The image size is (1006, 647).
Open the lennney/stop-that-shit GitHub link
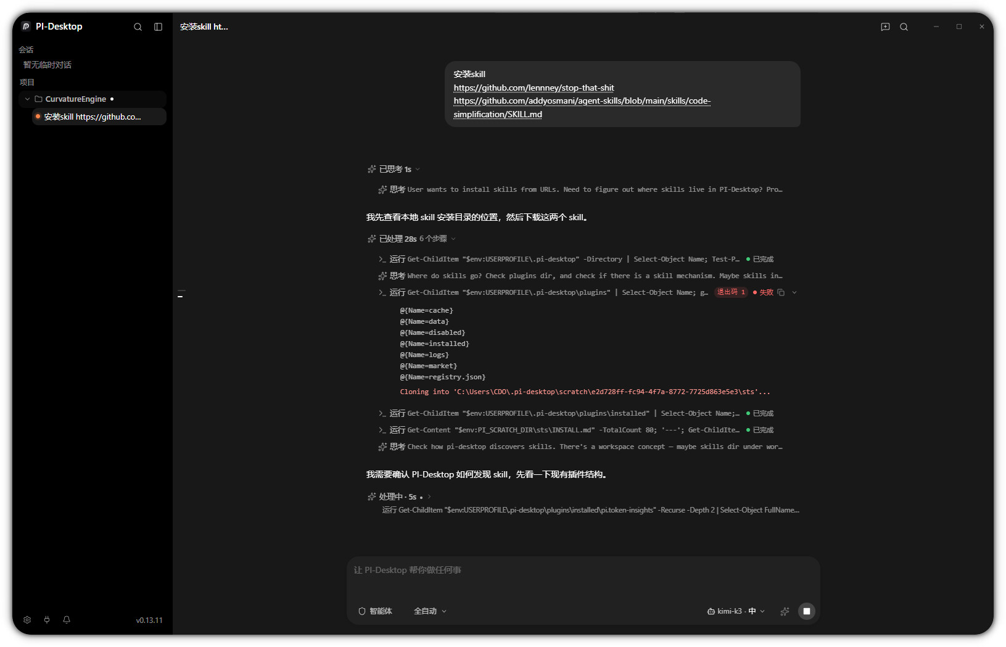point(534,88)
